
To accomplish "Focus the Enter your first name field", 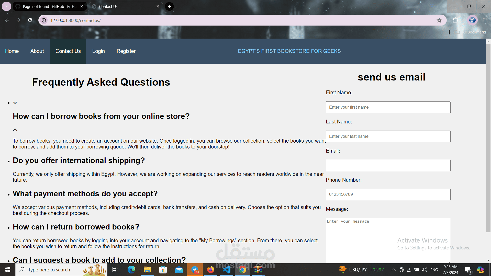I will (388, 107).
